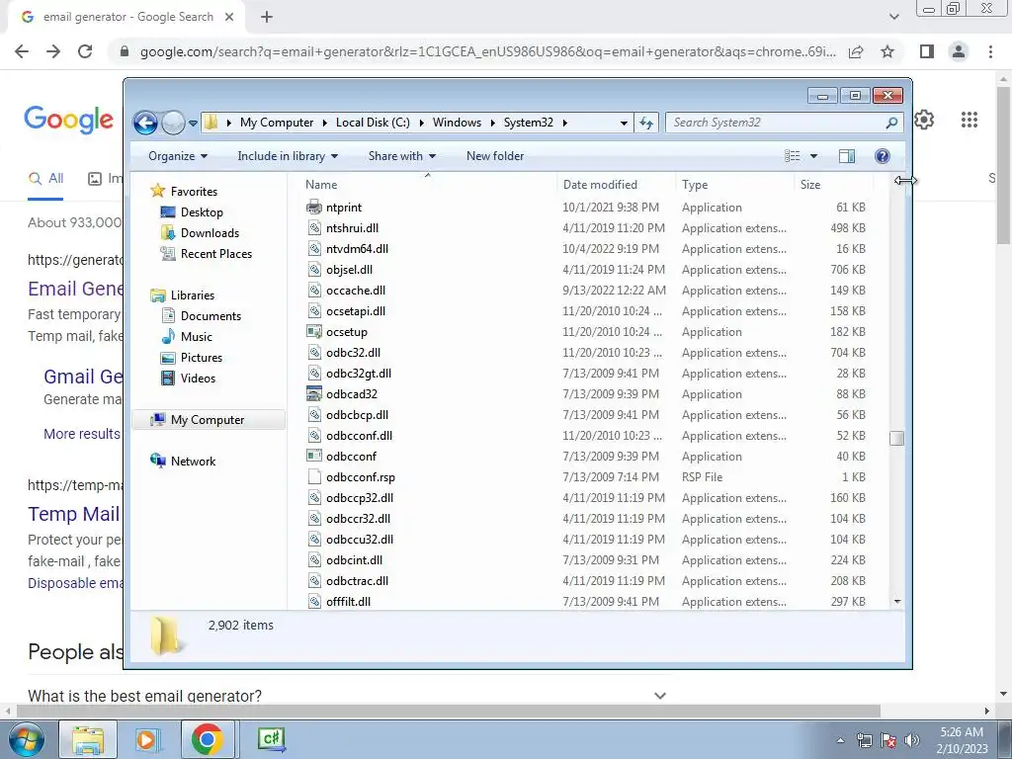Select the ocsetup application icon
Viewport: 1012px width, 759px height.
click(x=314, y=332)
